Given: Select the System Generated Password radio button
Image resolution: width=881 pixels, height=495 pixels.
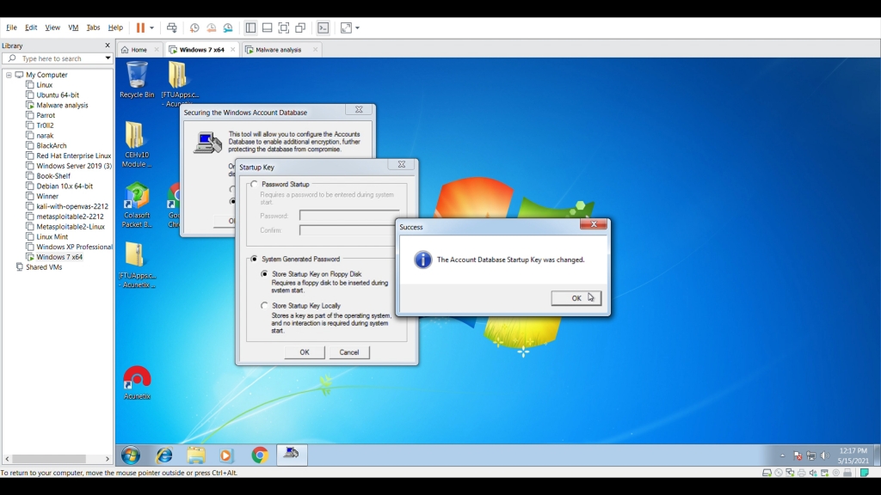Looking at the screenshot, I should [x=255, y=259].
